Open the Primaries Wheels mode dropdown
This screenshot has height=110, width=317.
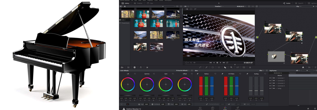click(183, 70)
